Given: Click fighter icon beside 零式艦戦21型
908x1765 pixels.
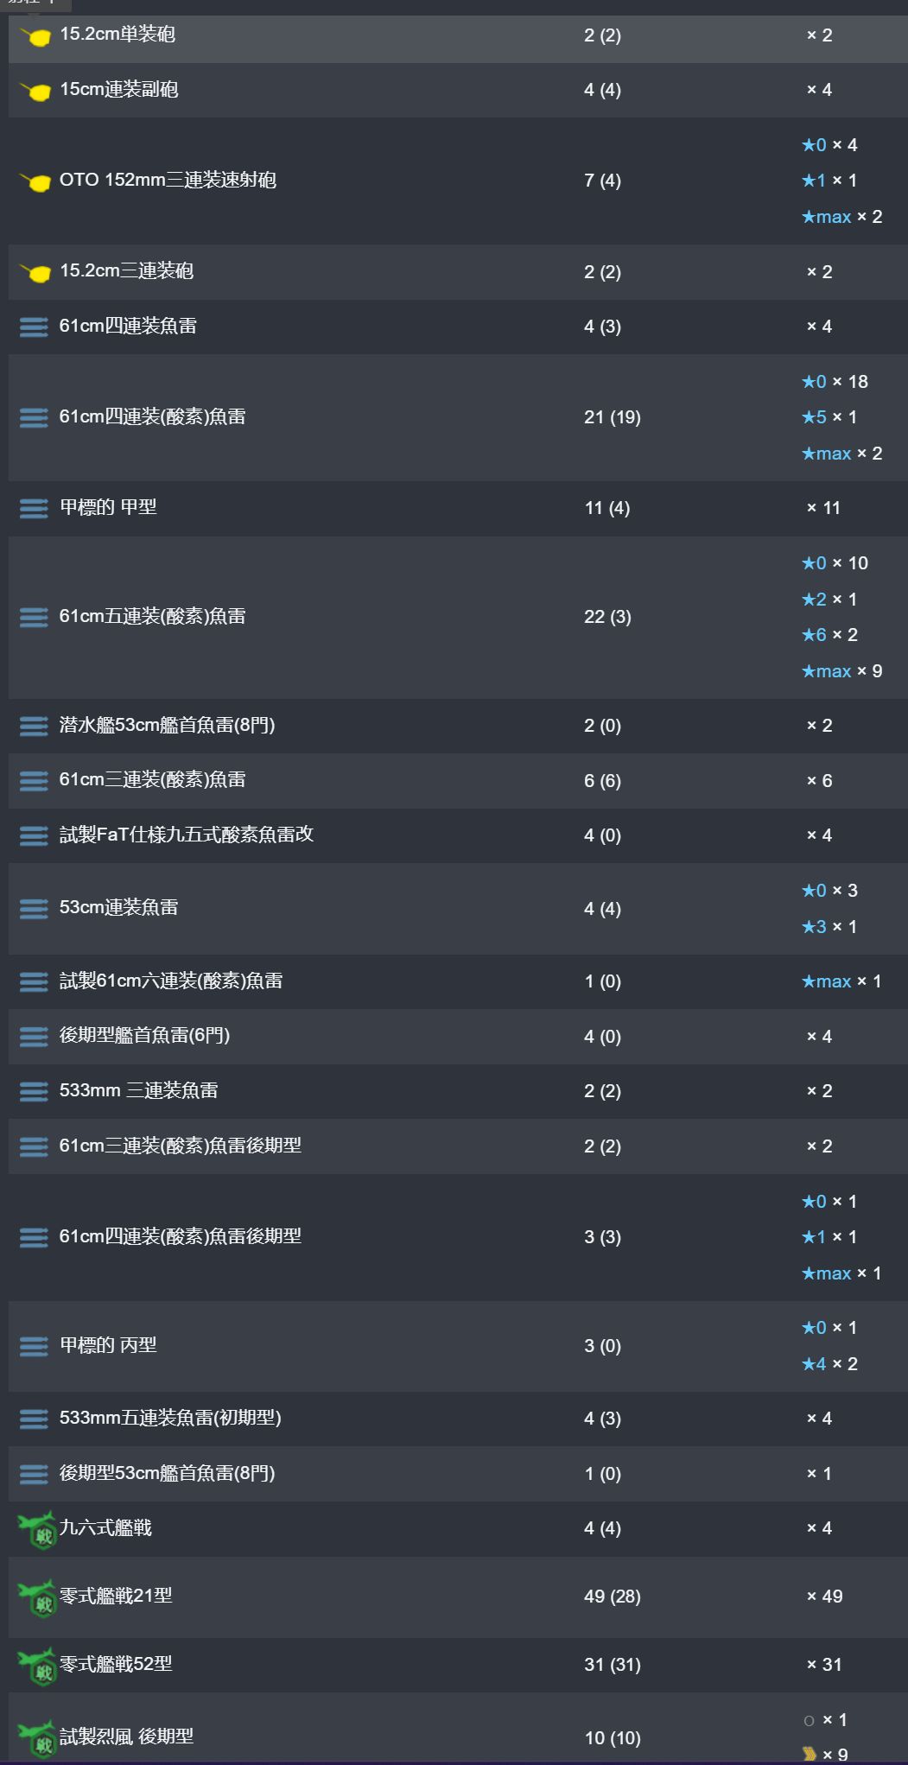Looking at the screenshot, I should click(x=37, y=1597).
